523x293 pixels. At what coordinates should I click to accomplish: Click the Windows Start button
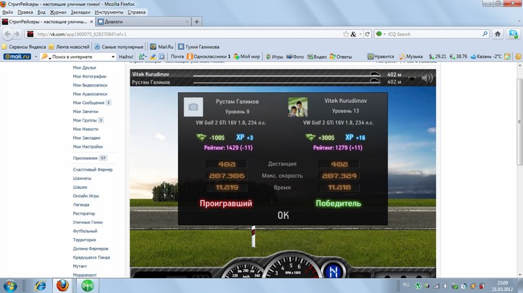11,285
